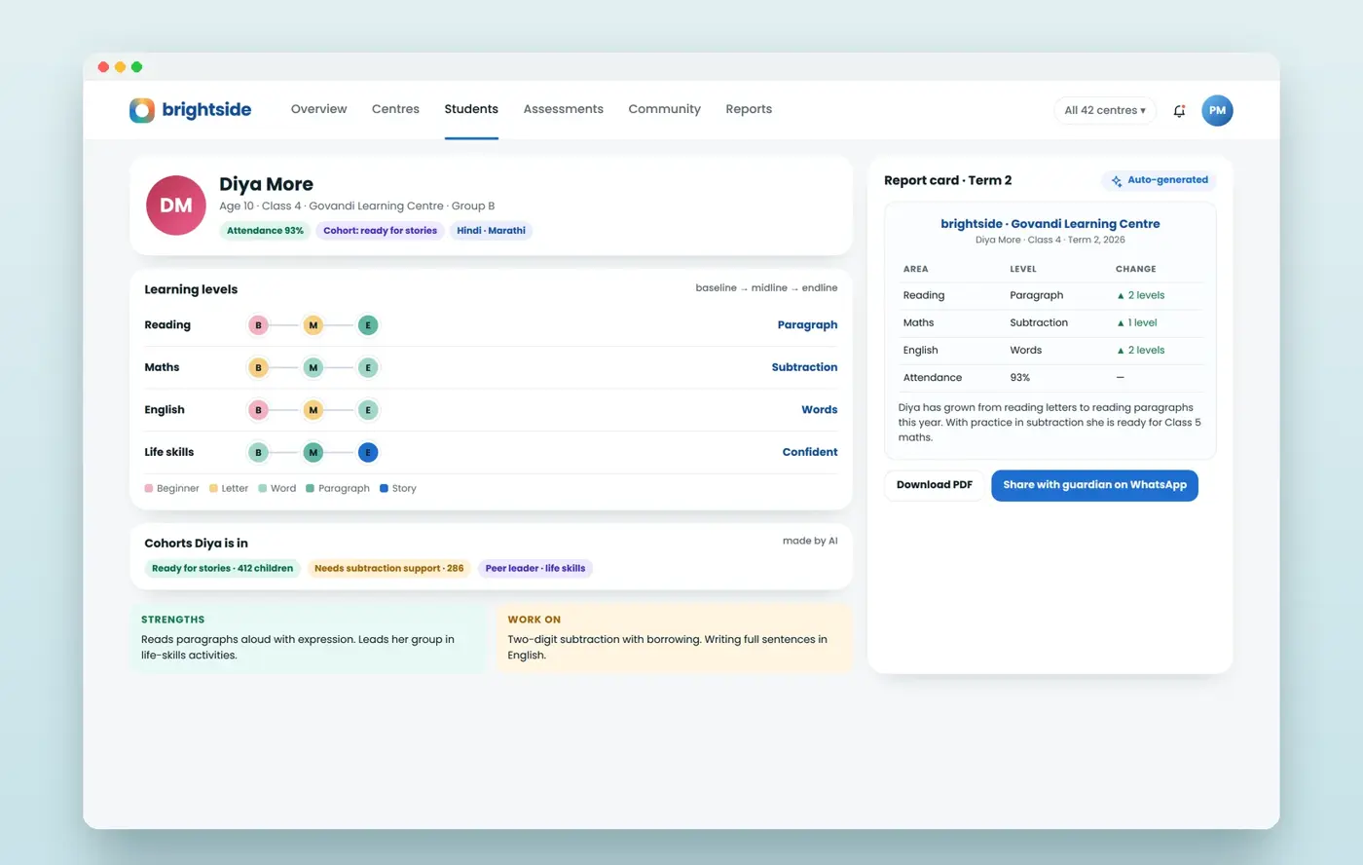The width and height of the screenshot is (1363, 865).
Task: Switch to the Reports tab
Action: pos(749,109)
